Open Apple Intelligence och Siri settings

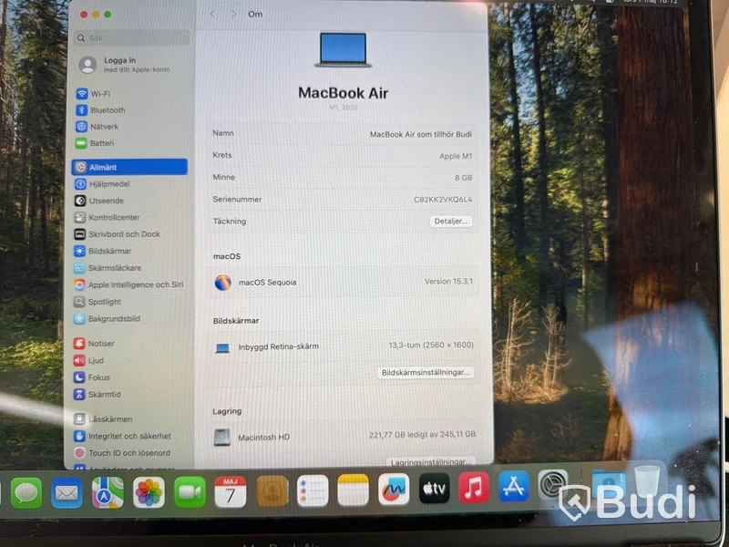point(128,284)
